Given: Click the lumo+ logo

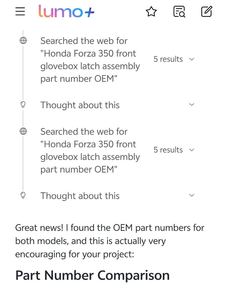Looking at the screenshot, I should [66, 12].
